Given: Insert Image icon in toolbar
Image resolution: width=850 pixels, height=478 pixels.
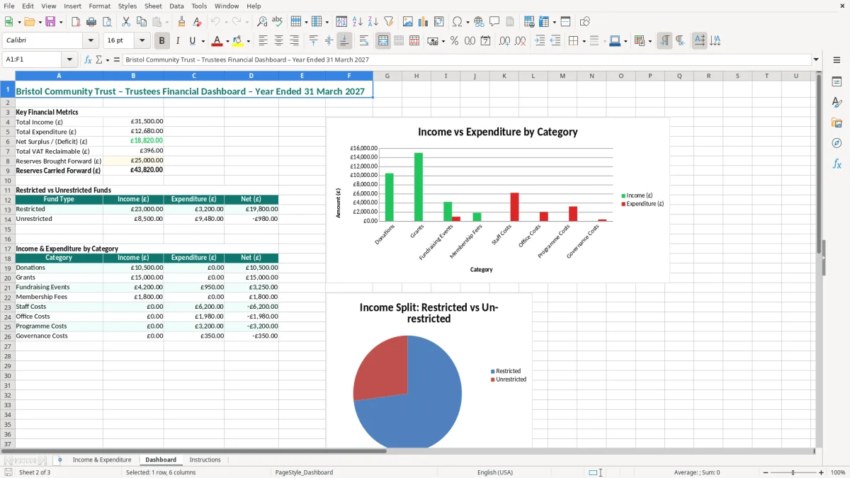Looking at the screenshot, I should pyautogui.click(x=408, y=22).
